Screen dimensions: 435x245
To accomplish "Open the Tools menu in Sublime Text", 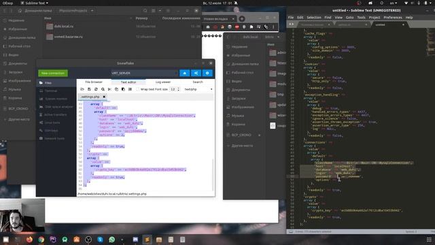I will pyautogui.click(x=361, y=17).
